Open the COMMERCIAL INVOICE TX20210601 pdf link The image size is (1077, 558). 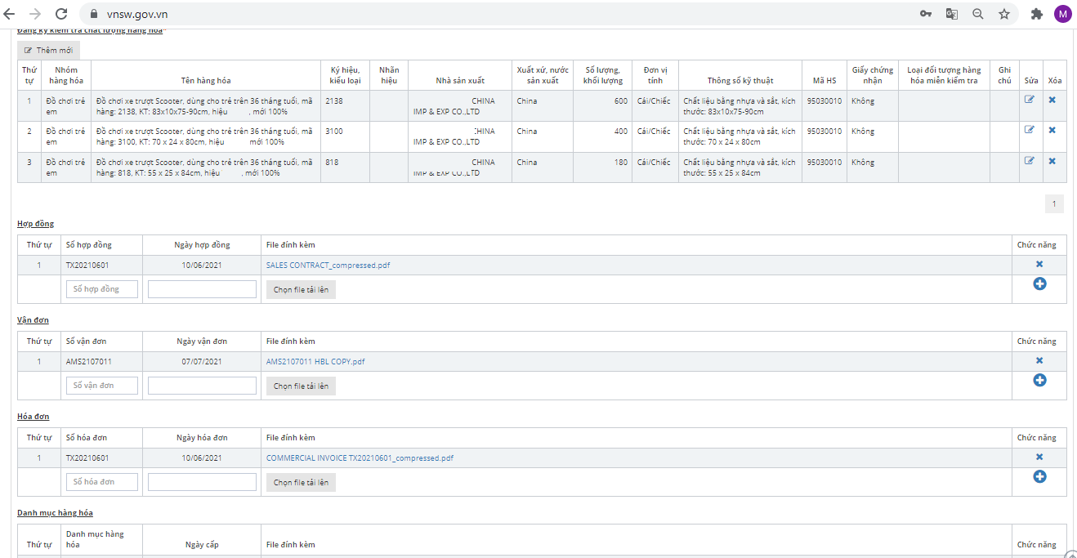[x=360, y=458]
